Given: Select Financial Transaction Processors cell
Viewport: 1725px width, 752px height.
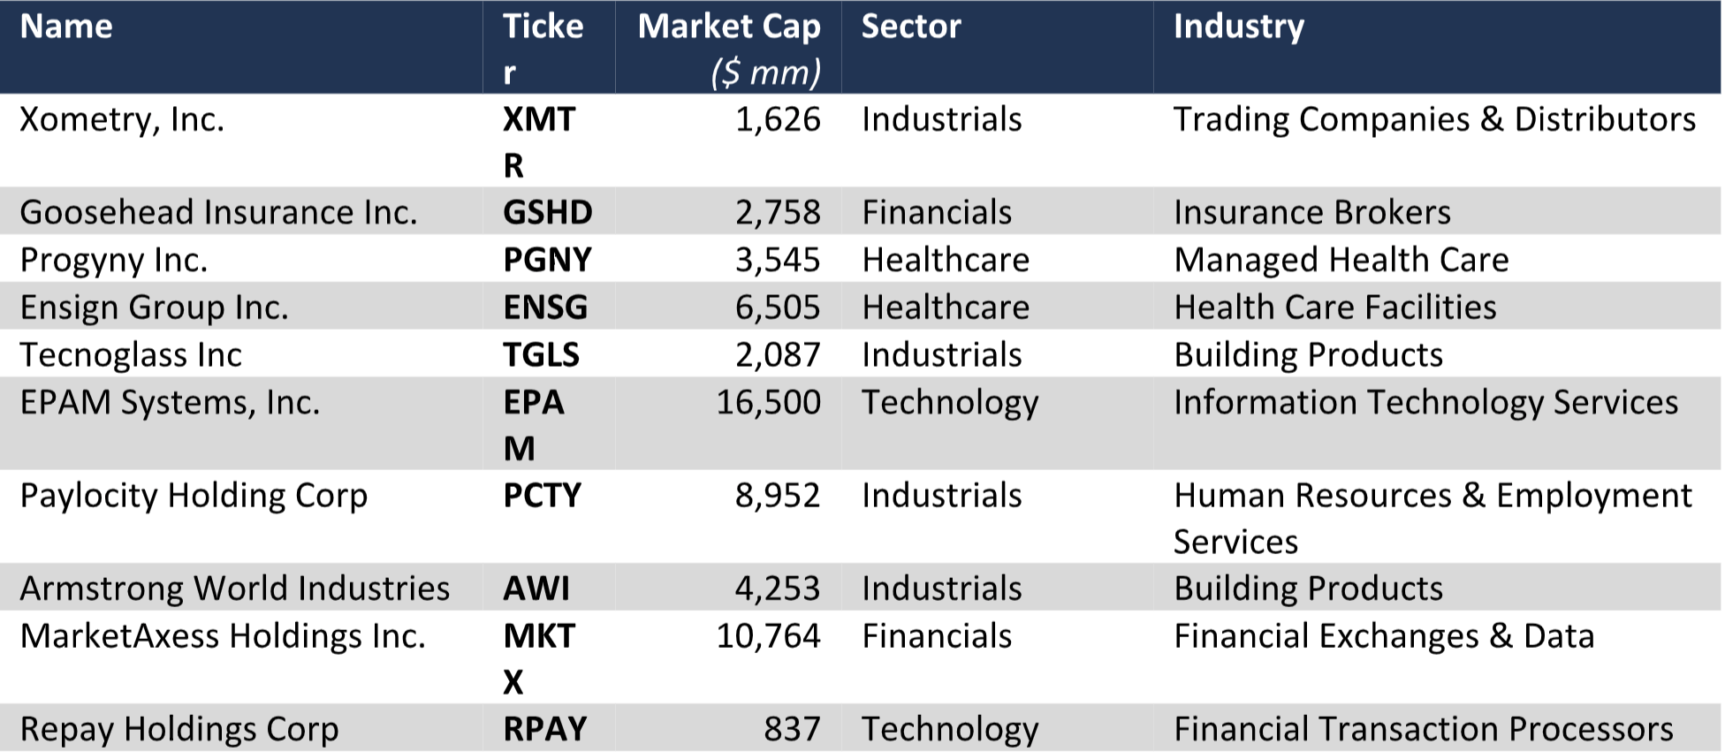Looking at the screenshot, I should (1423, 729).
